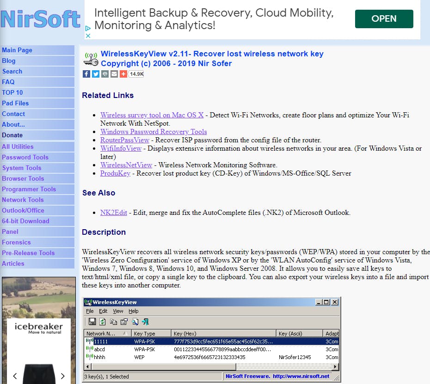Open View menu in WirelessKeyView screenshot

click(118, 311)
